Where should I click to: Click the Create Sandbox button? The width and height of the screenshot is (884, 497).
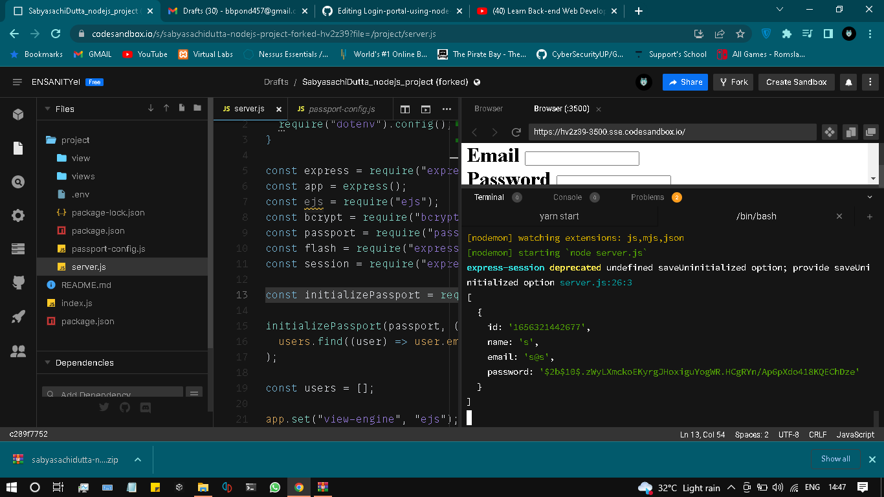coord(796,82)
